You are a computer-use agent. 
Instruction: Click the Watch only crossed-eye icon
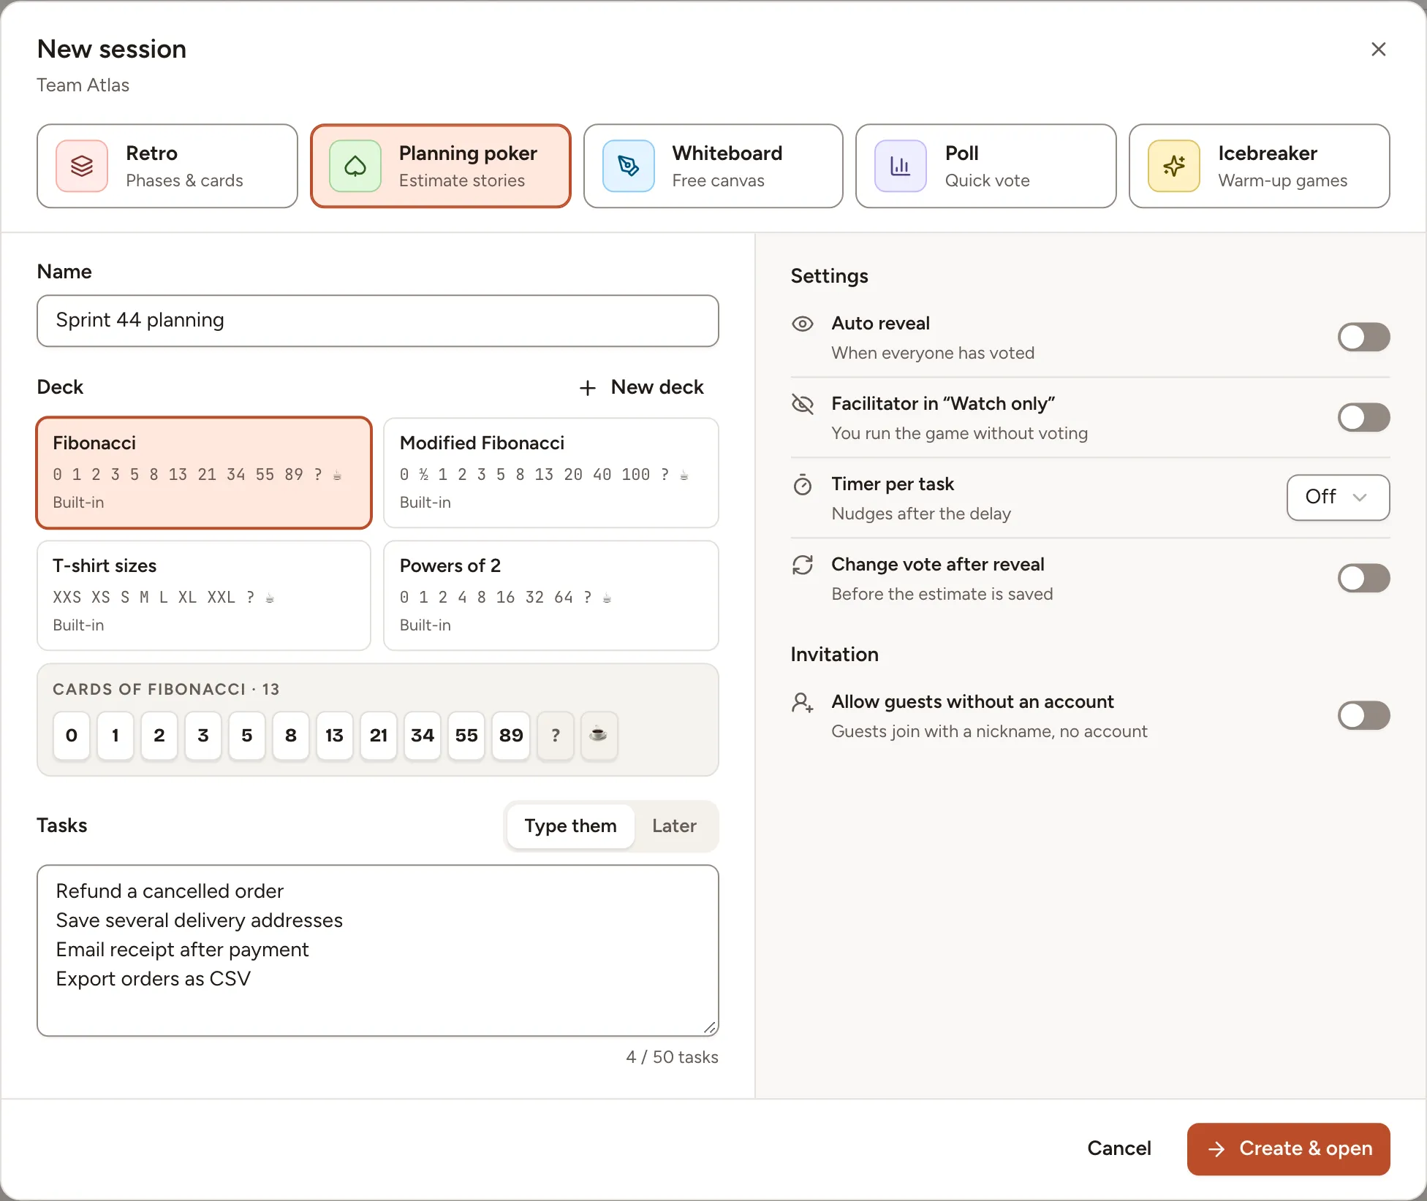803,404
